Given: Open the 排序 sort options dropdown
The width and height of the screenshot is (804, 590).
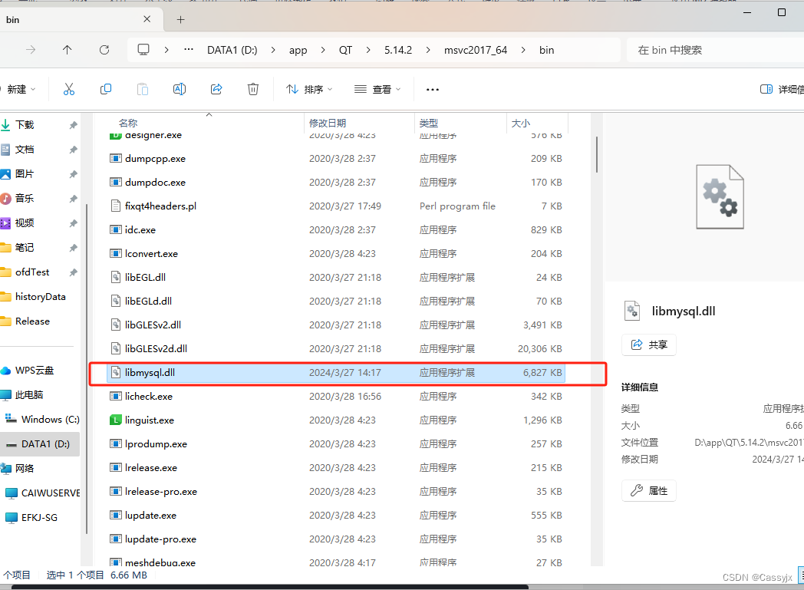Looking at the screenshot, I should point(308,89).
